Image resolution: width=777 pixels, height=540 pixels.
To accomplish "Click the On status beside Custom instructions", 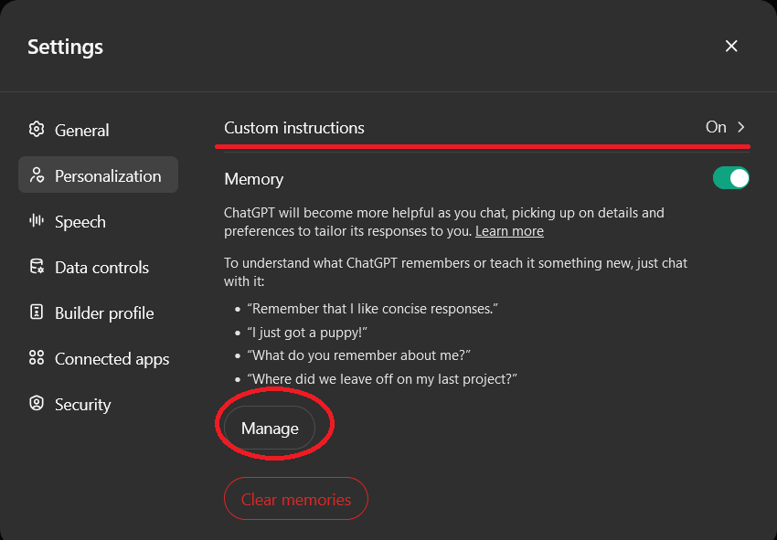I will click(x=716, y=127).
